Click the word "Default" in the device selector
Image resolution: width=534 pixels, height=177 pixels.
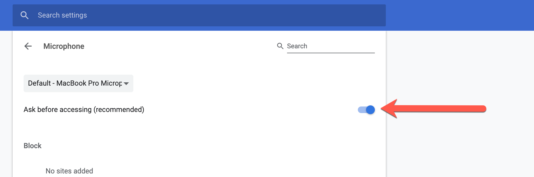40,83
